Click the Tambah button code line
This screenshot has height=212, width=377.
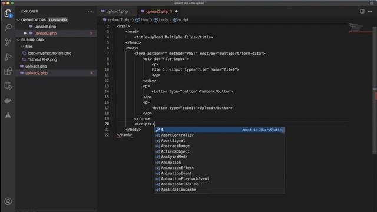(192, 91)
